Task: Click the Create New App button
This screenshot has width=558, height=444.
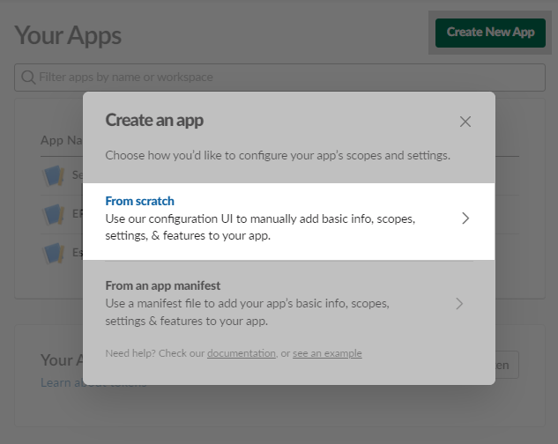Action: (490, 33)
